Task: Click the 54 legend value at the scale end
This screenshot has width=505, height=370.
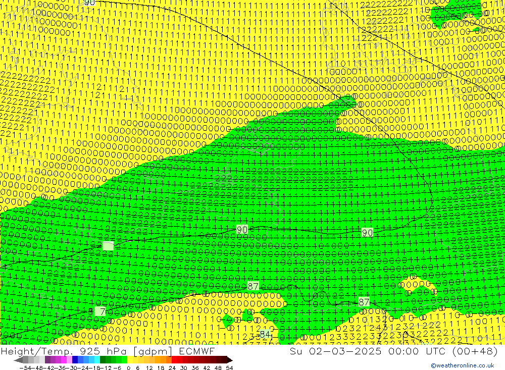Action: click(229, 368)
